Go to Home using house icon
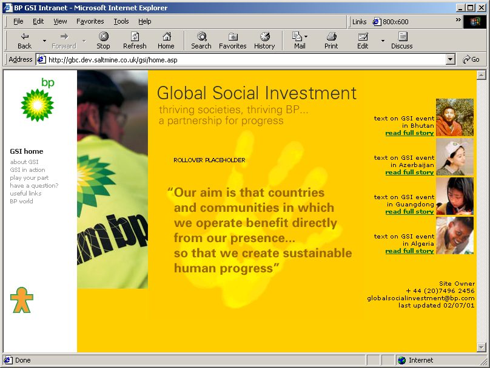 (166, 37)
